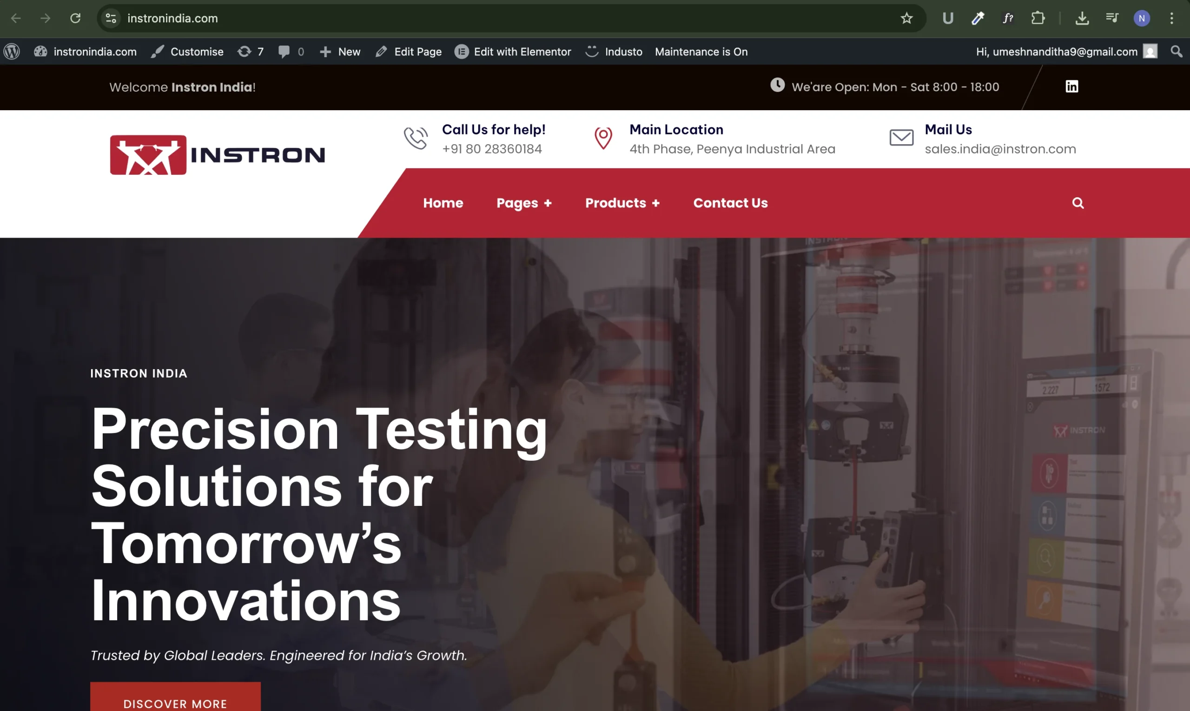Screen dimensions: 1190x711
Task: Open the site search magnifier in the red navbar
Action: 1078,203
